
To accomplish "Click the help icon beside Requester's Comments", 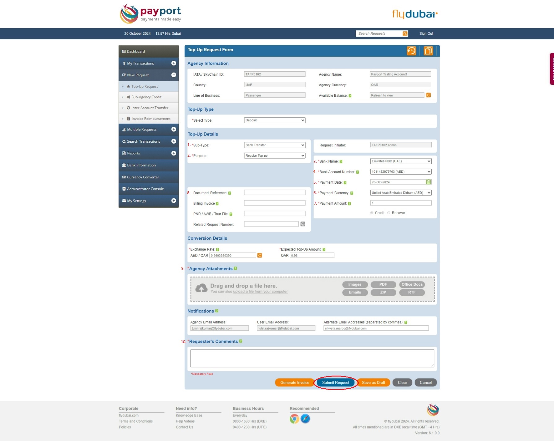I will click(241, 341).
